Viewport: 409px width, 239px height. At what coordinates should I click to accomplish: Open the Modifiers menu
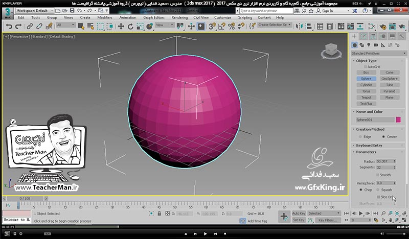pyautogui.click(x=105, y=17)
